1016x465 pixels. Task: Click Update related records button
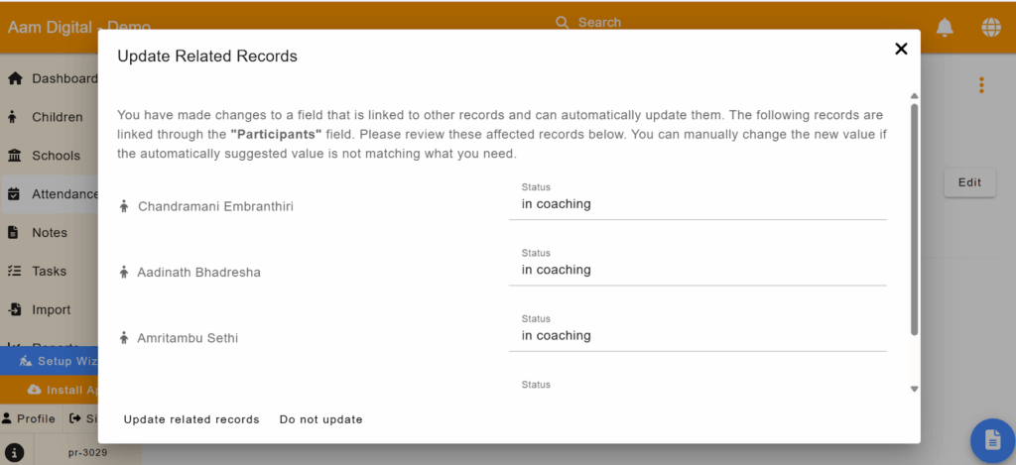[x=191, y=419]
